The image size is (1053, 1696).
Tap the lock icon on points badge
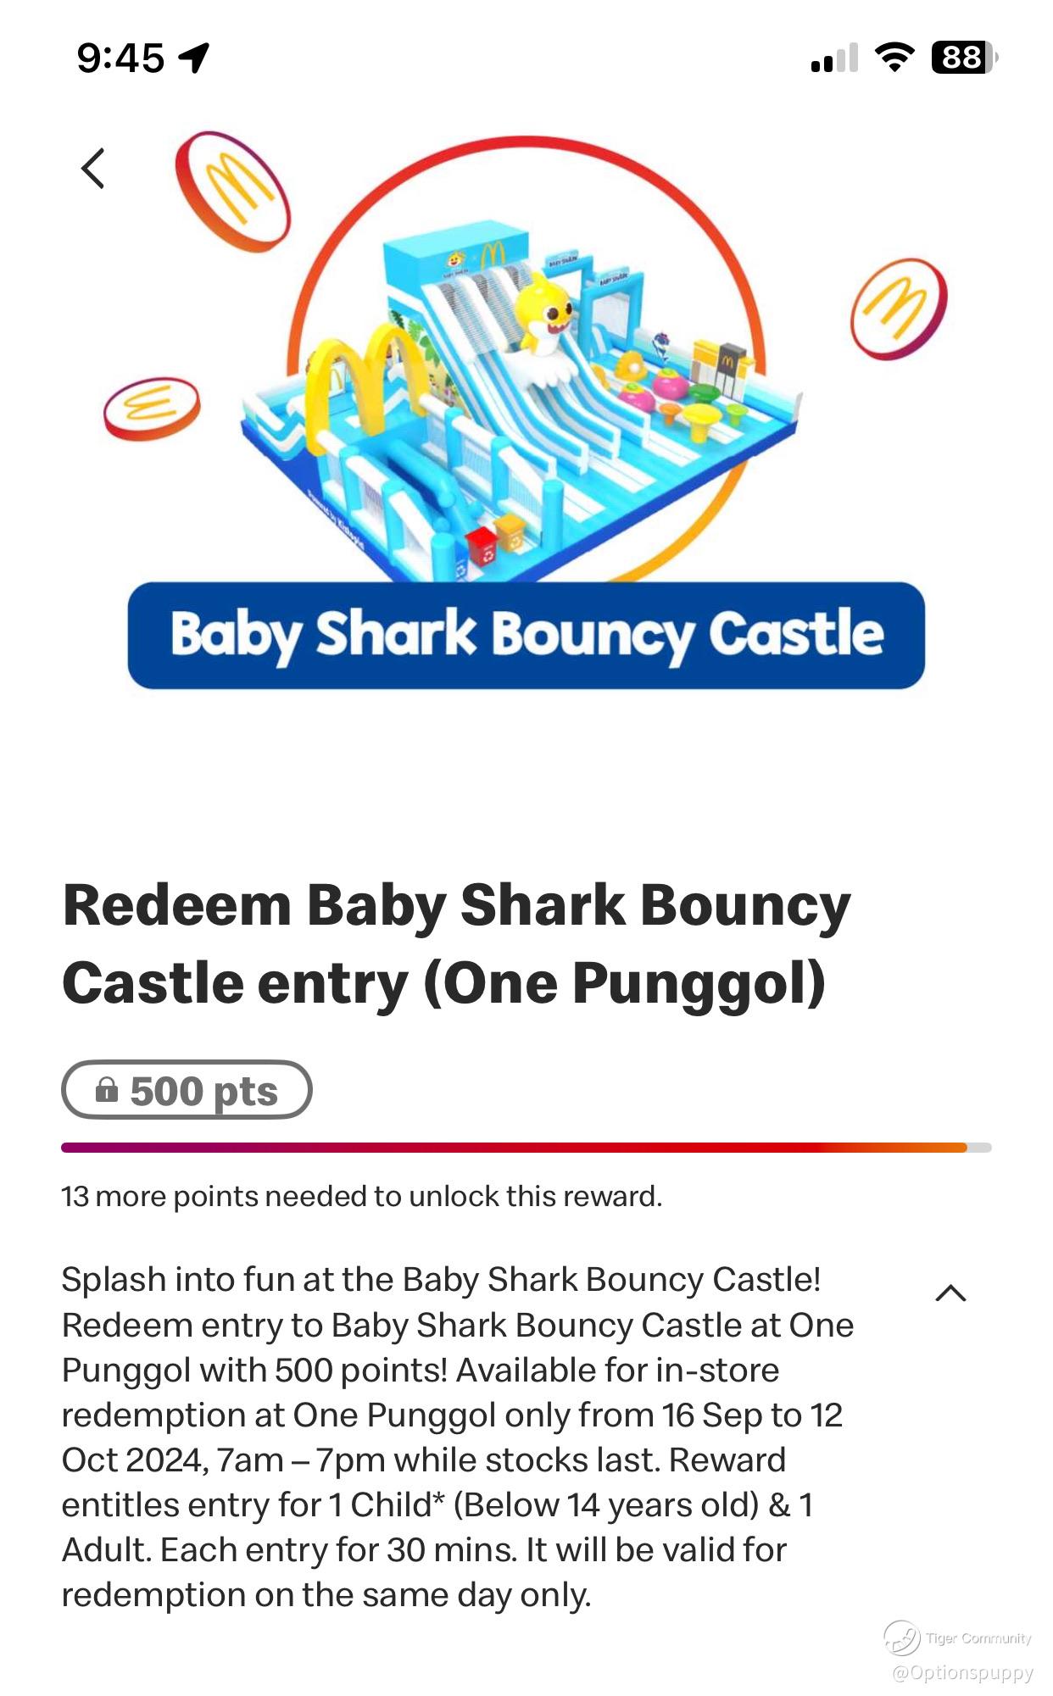[107, 1089]
